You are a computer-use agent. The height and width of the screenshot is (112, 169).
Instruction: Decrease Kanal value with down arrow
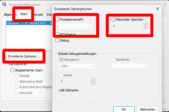pyautogui.click(x=93, y=83)
